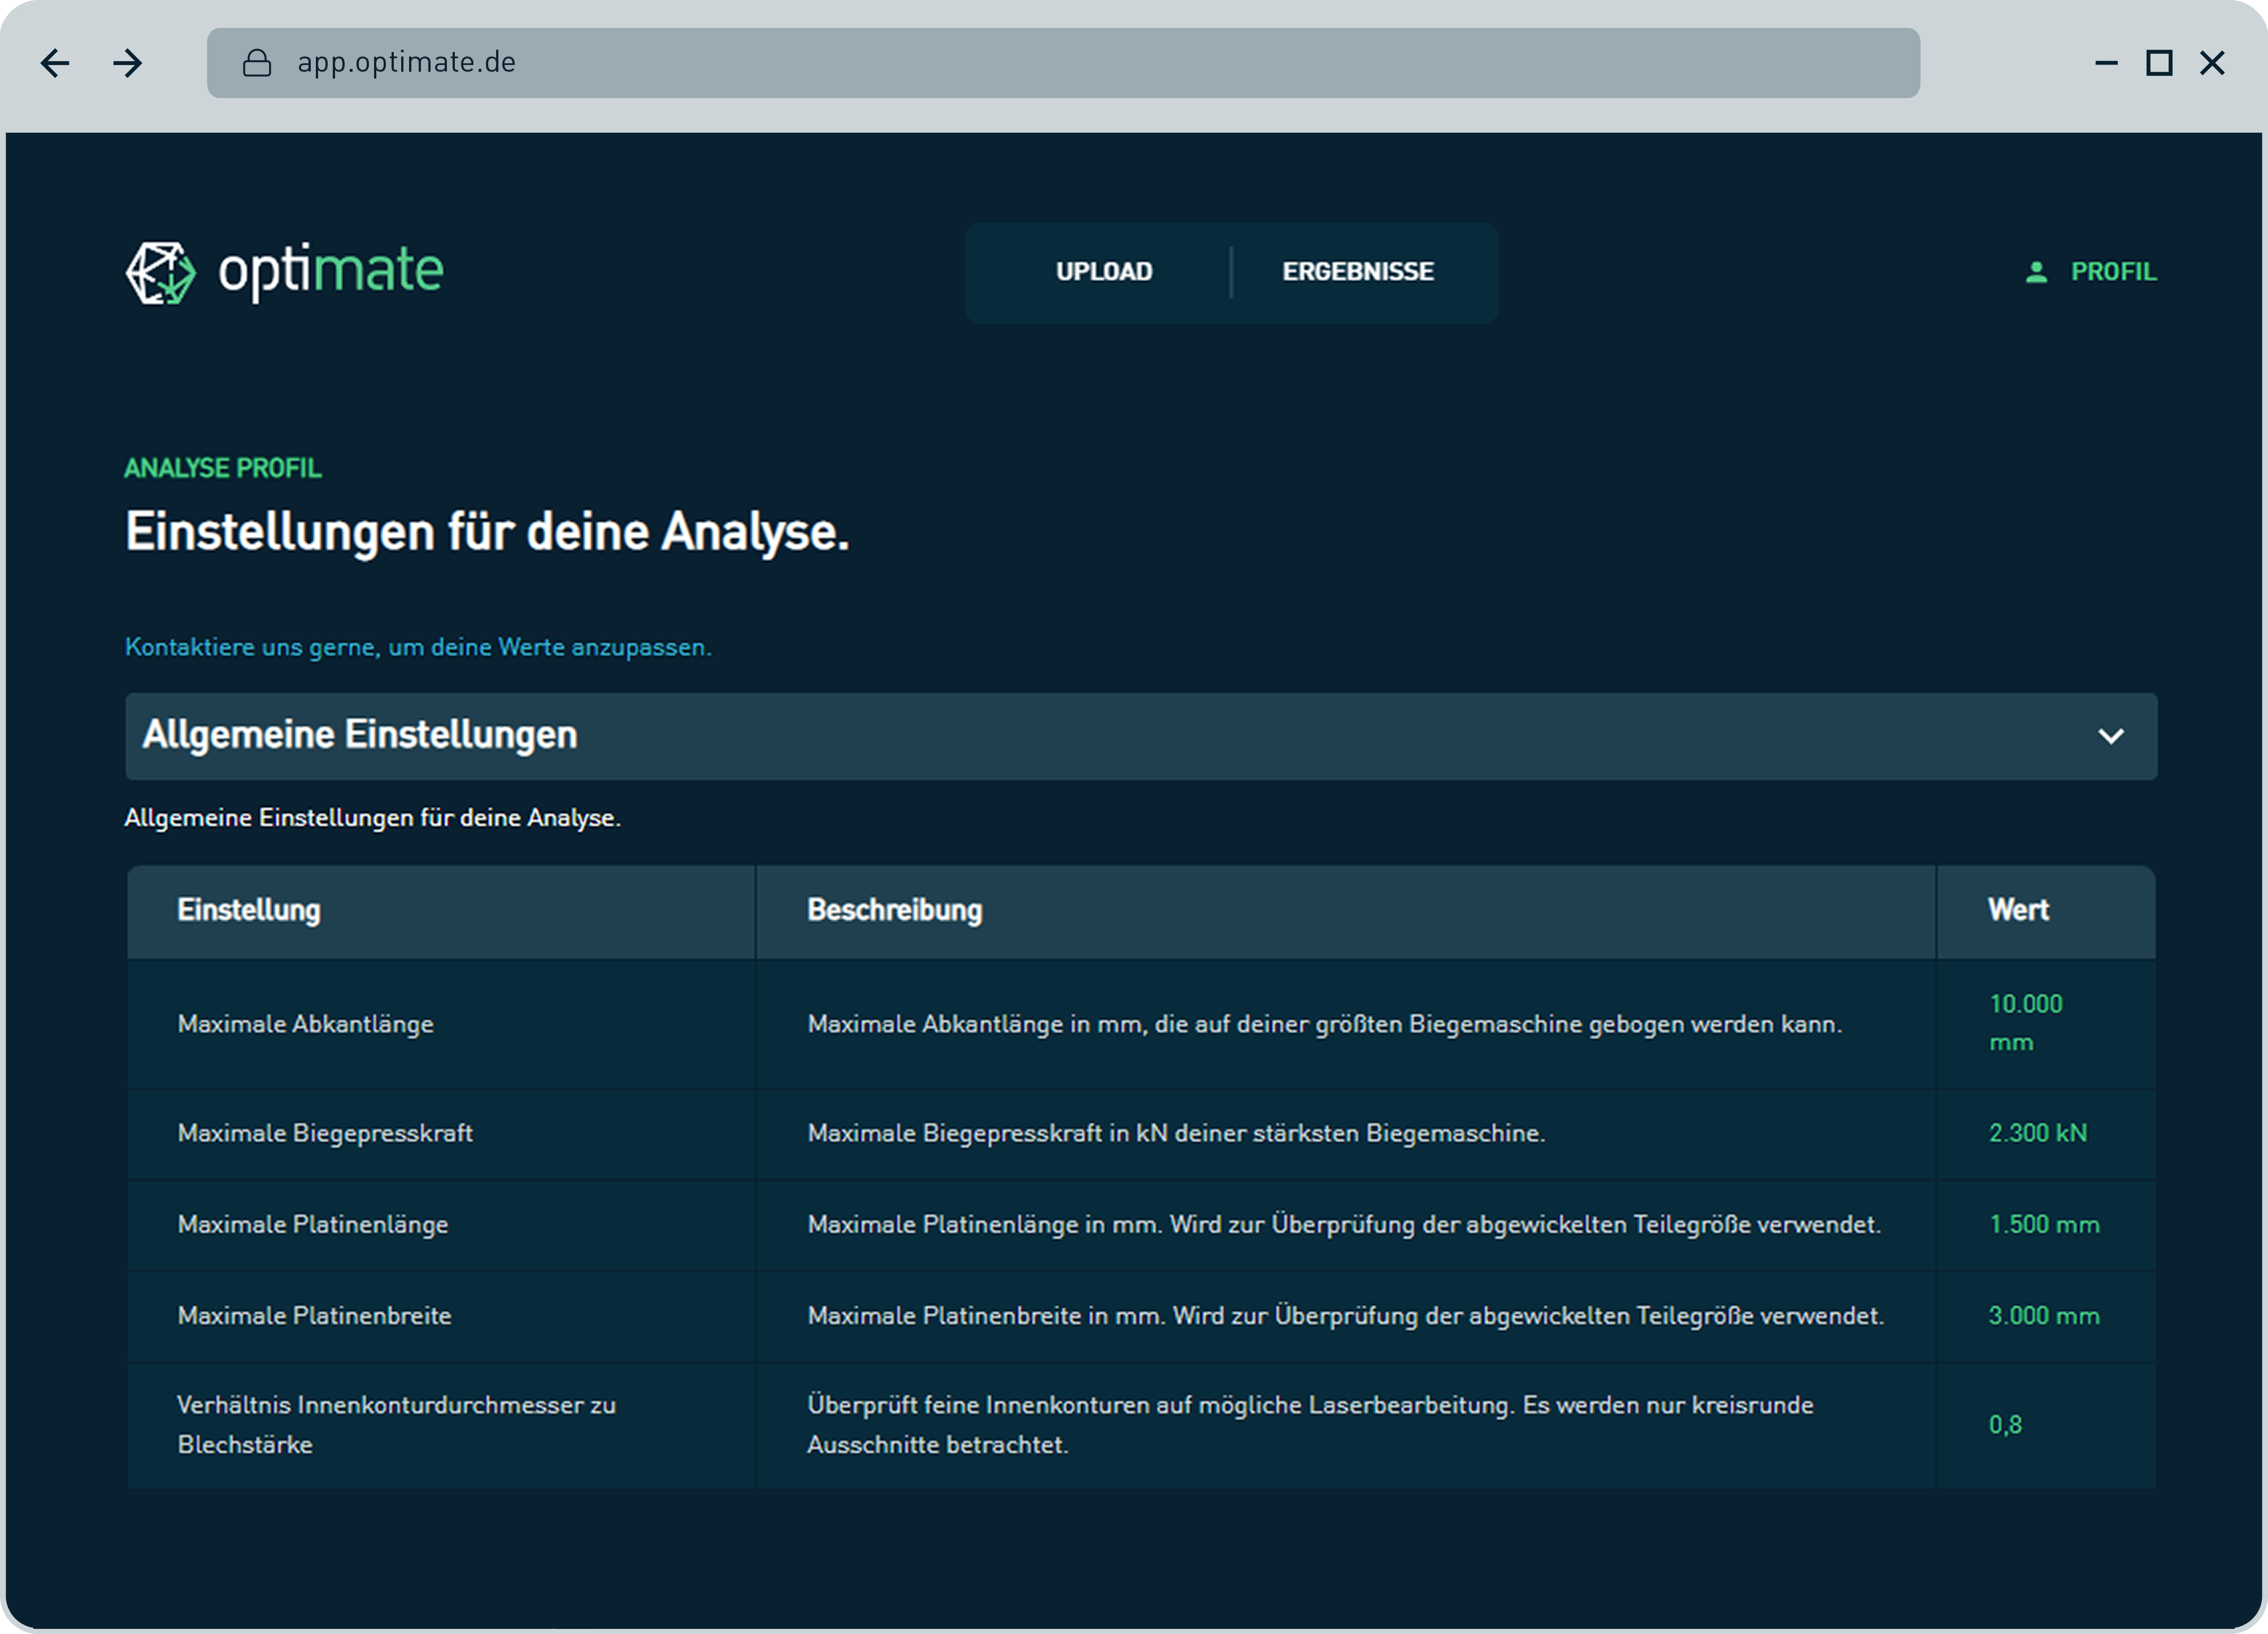Image resolution: width=2268 pixels, height=1634 pixels.
Task: Maximize the browser window
Action: (2159, 63)
